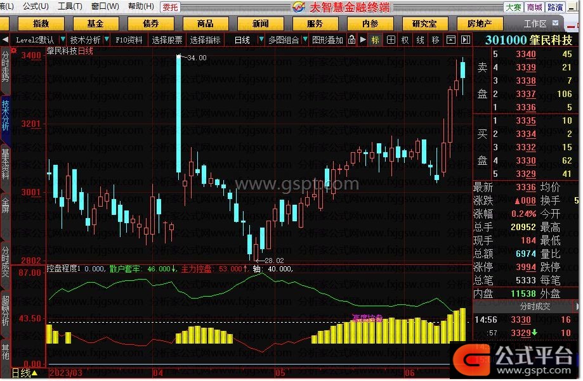Screen dimensions: 583x381
Task: Select the 全屏 side tab
Action: pos(5,206)
